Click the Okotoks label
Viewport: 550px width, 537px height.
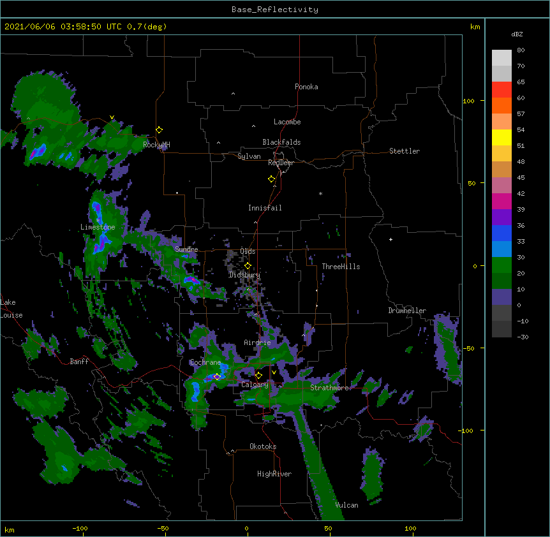pyautogui.click(x=263, y=446)
